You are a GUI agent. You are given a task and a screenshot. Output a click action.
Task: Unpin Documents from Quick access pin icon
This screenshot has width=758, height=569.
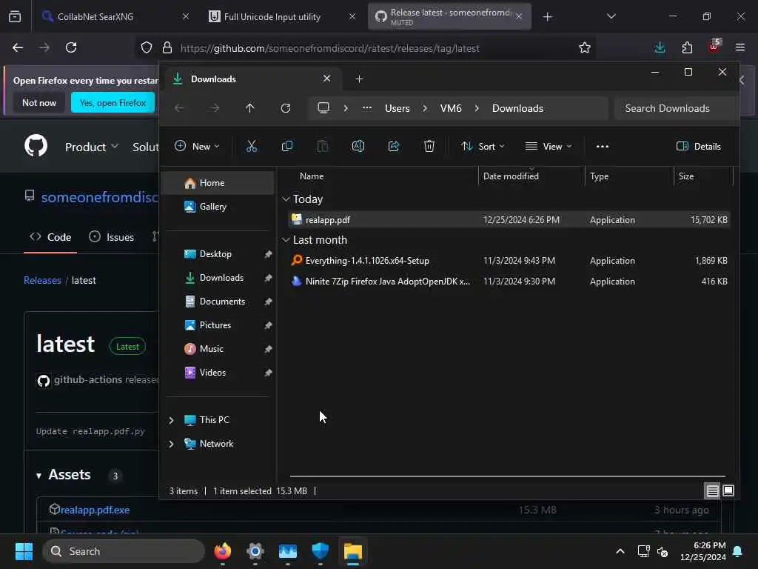[268, 302]
